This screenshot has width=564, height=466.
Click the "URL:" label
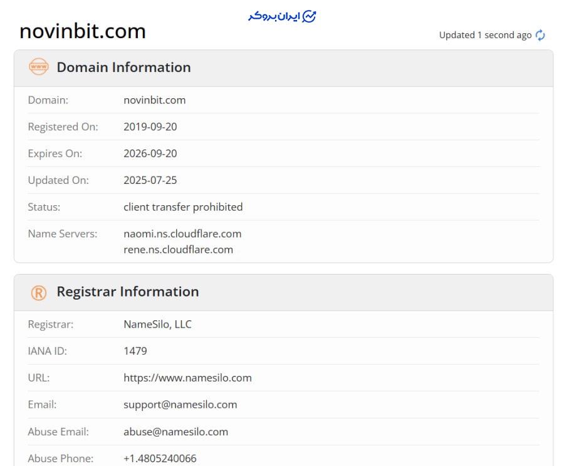click(39, 378)
